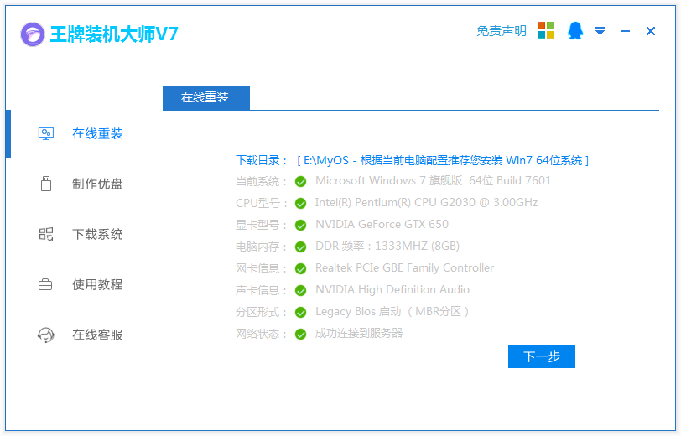The image size is (681, 436).
Task: Click the Realtek PCIe GBE Family Controller text
Action: tap(404, 268)
